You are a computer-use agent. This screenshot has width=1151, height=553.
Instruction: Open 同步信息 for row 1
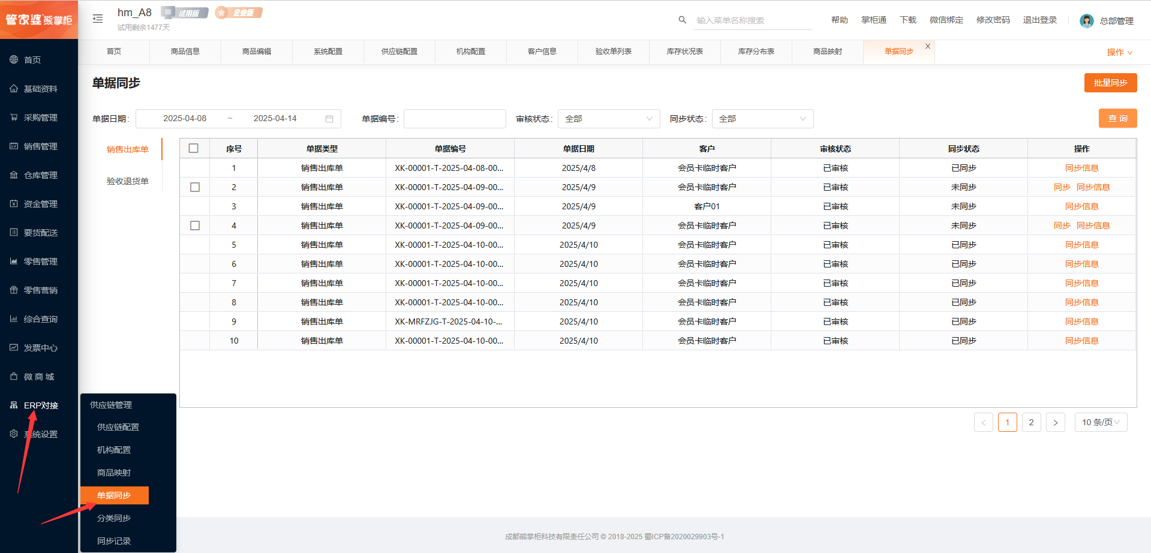(x=1081, y=168)
